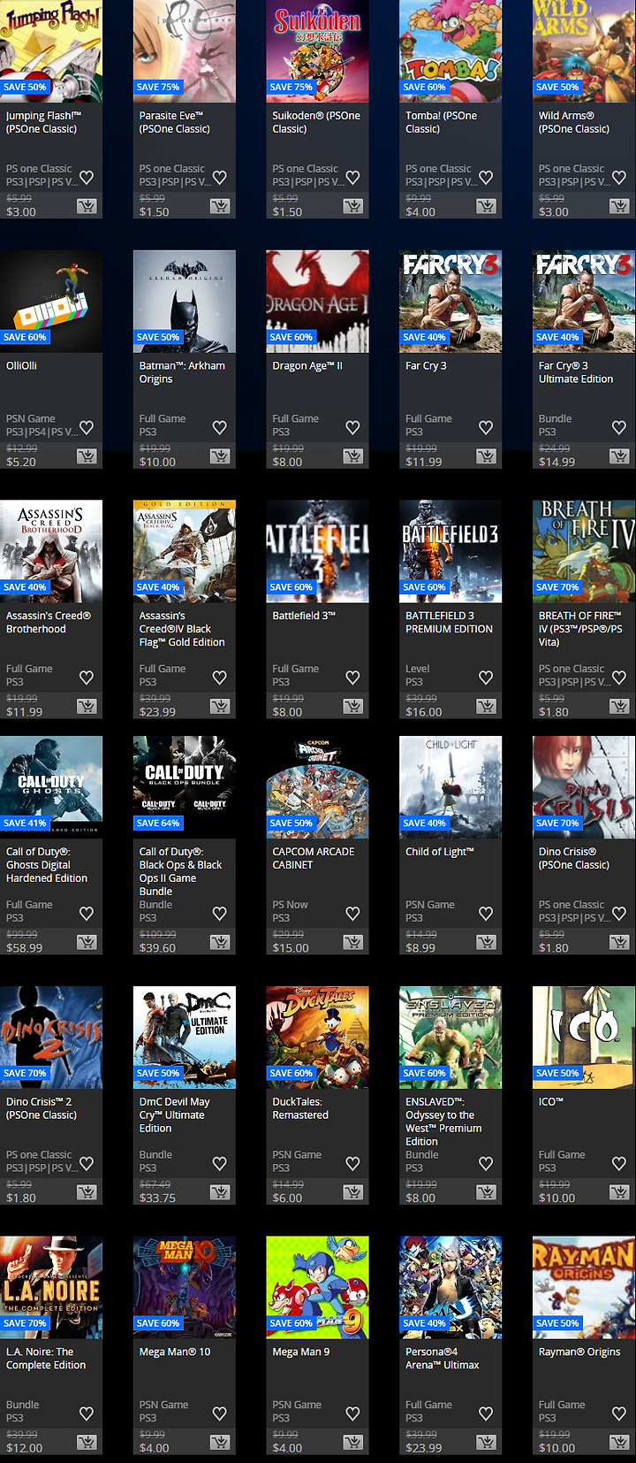Screen dimensions: 636x1463
Task: Open Child of Light cover image
Action: coord(450,787)
